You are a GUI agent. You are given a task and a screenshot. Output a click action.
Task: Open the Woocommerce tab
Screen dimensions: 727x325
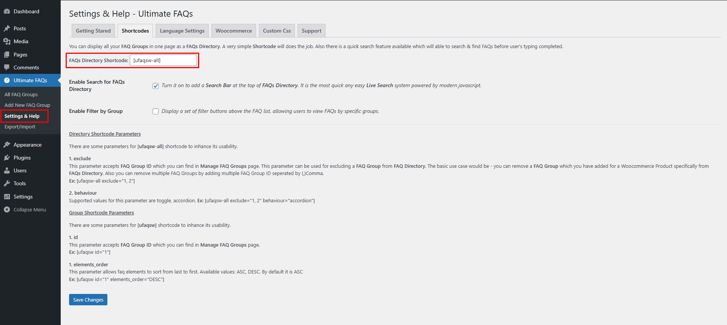234,31
